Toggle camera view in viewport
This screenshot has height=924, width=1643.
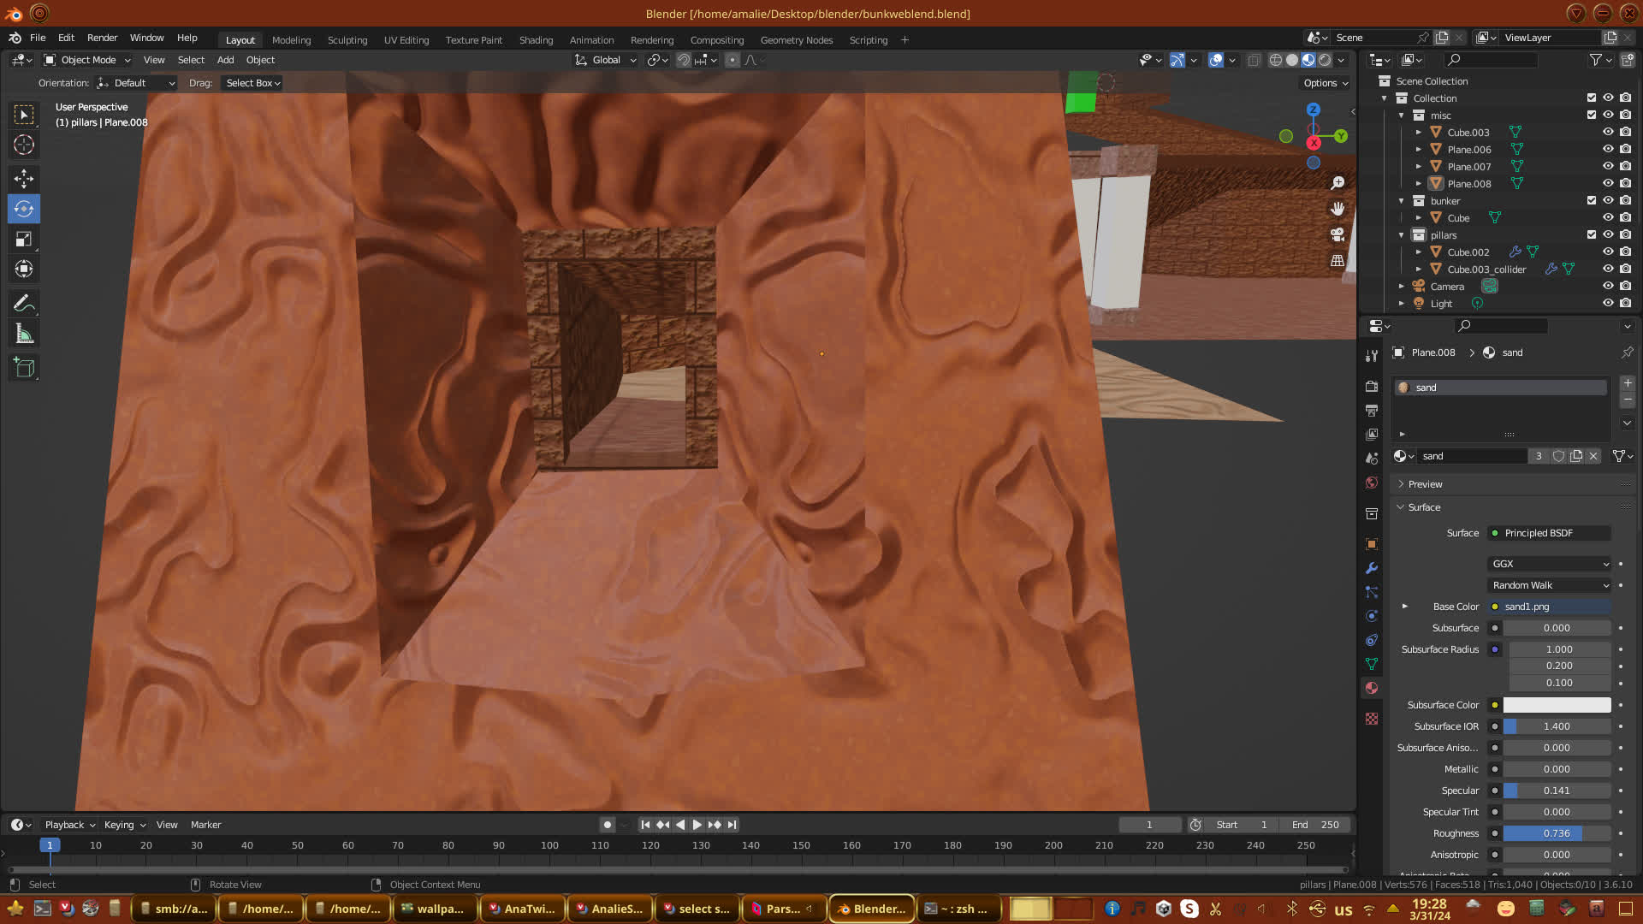coord(1338,234)
